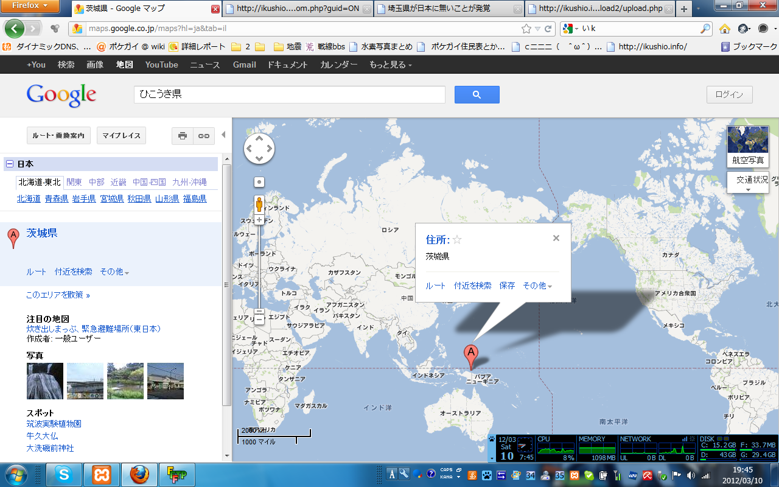Click the print icon in the left panel
779x487 pixels.
pyautogui.click(x=183, y=136)
